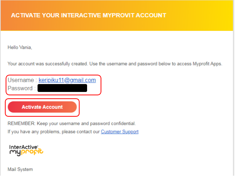Click the Mail System signature text
The height and width of the screenshot is (176, 235).
(20, 169)
